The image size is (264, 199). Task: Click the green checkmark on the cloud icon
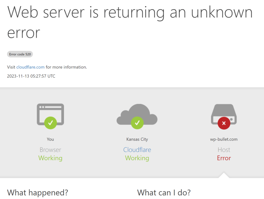[137, 122]
